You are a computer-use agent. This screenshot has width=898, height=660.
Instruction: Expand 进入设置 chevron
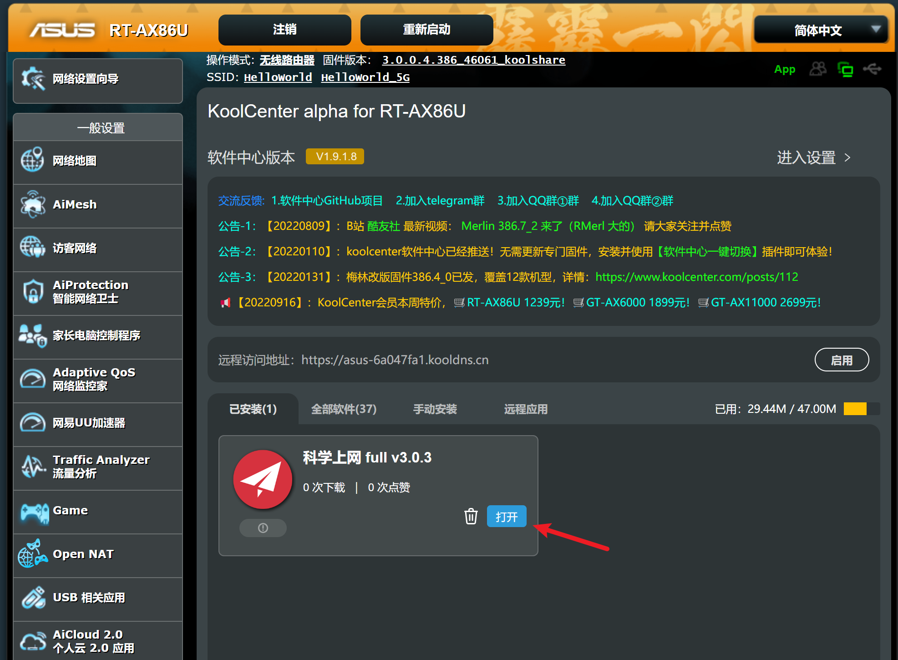pyautogui.click(x=847, y=157)
